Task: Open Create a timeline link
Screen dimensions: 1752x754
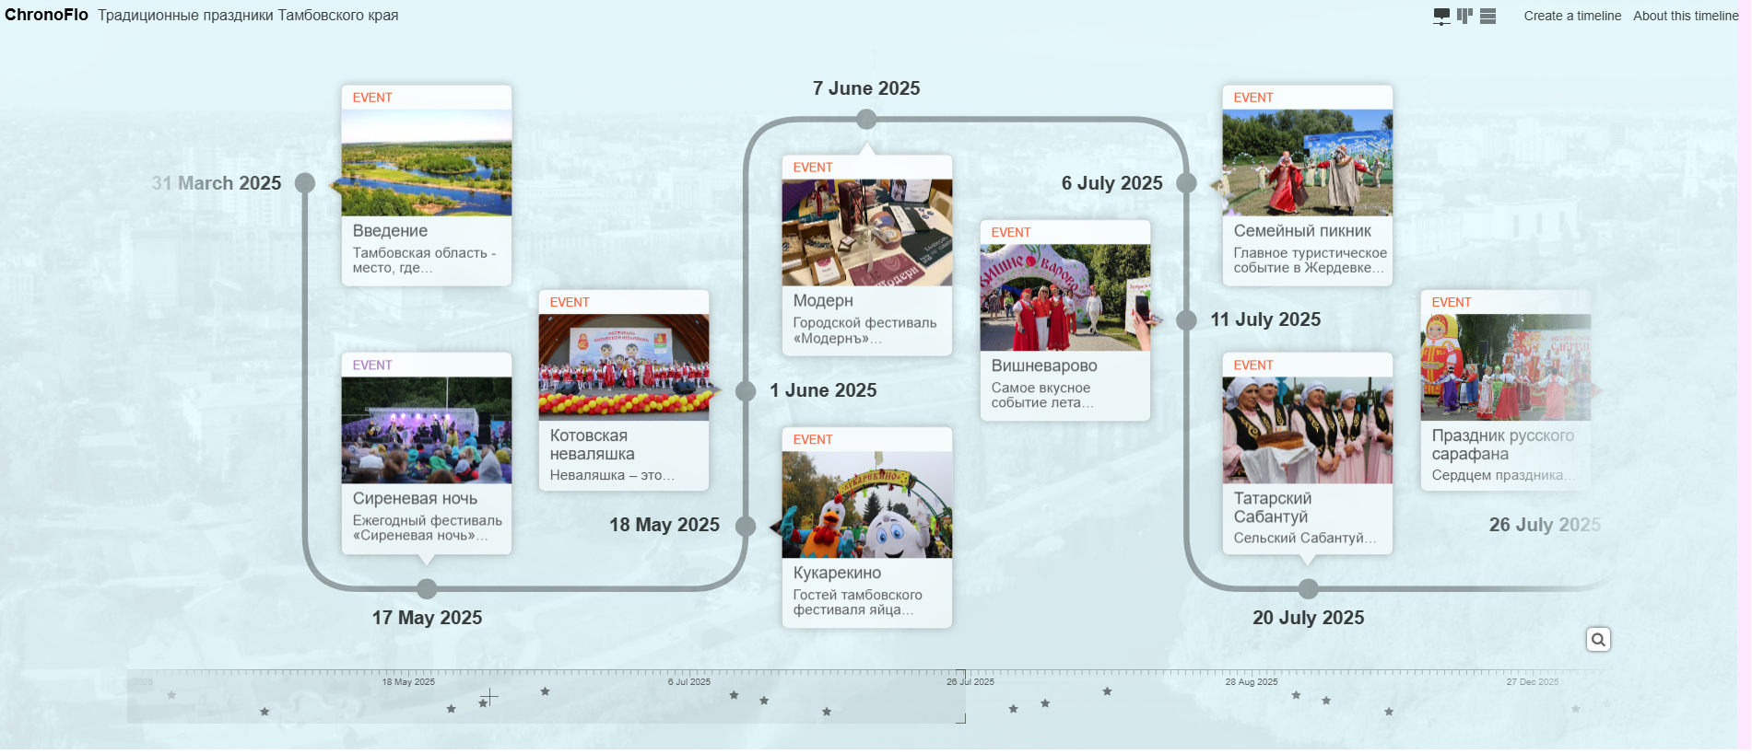Action: click(x=1571, y=16)
